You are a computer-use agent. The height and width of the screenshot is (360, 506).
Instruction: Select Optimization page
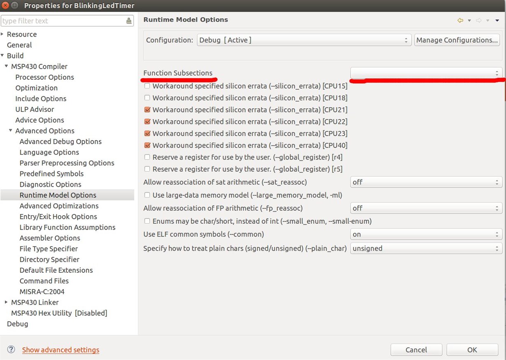coord(37,88)
